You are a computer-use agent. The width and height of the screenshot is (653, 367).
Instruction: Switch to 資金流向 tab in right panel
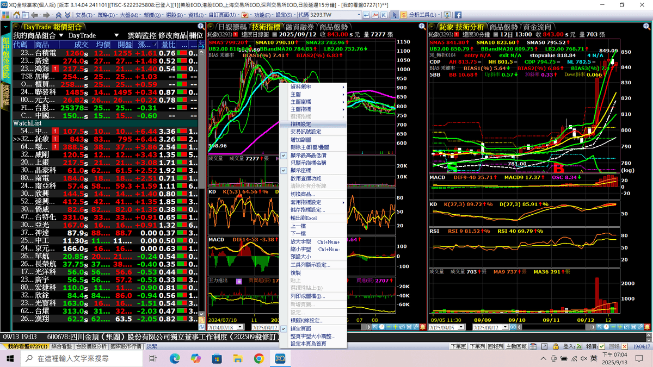pos(537,27)
